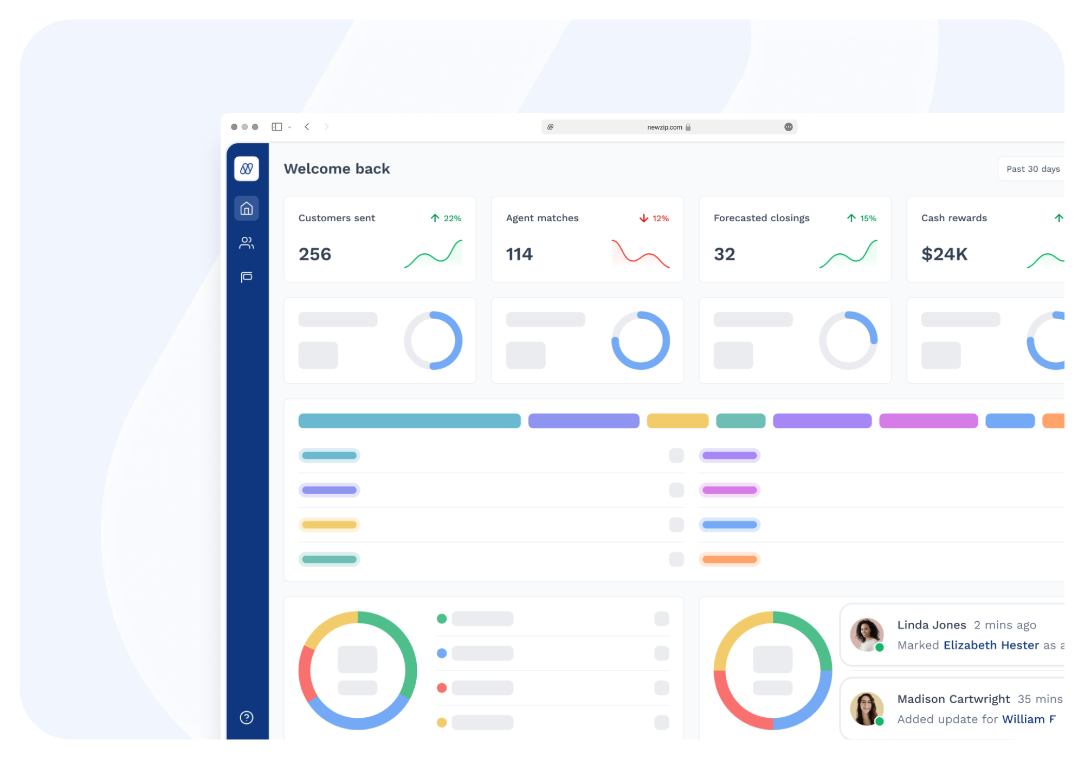Open messages using the chat bubble icon
The width and height of the screenshot is (1084, 759).
point(247,277)
